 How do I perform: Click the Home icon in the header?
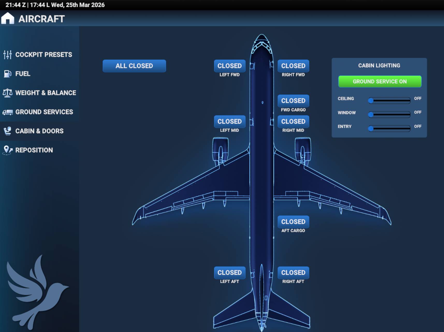point(7,18)
